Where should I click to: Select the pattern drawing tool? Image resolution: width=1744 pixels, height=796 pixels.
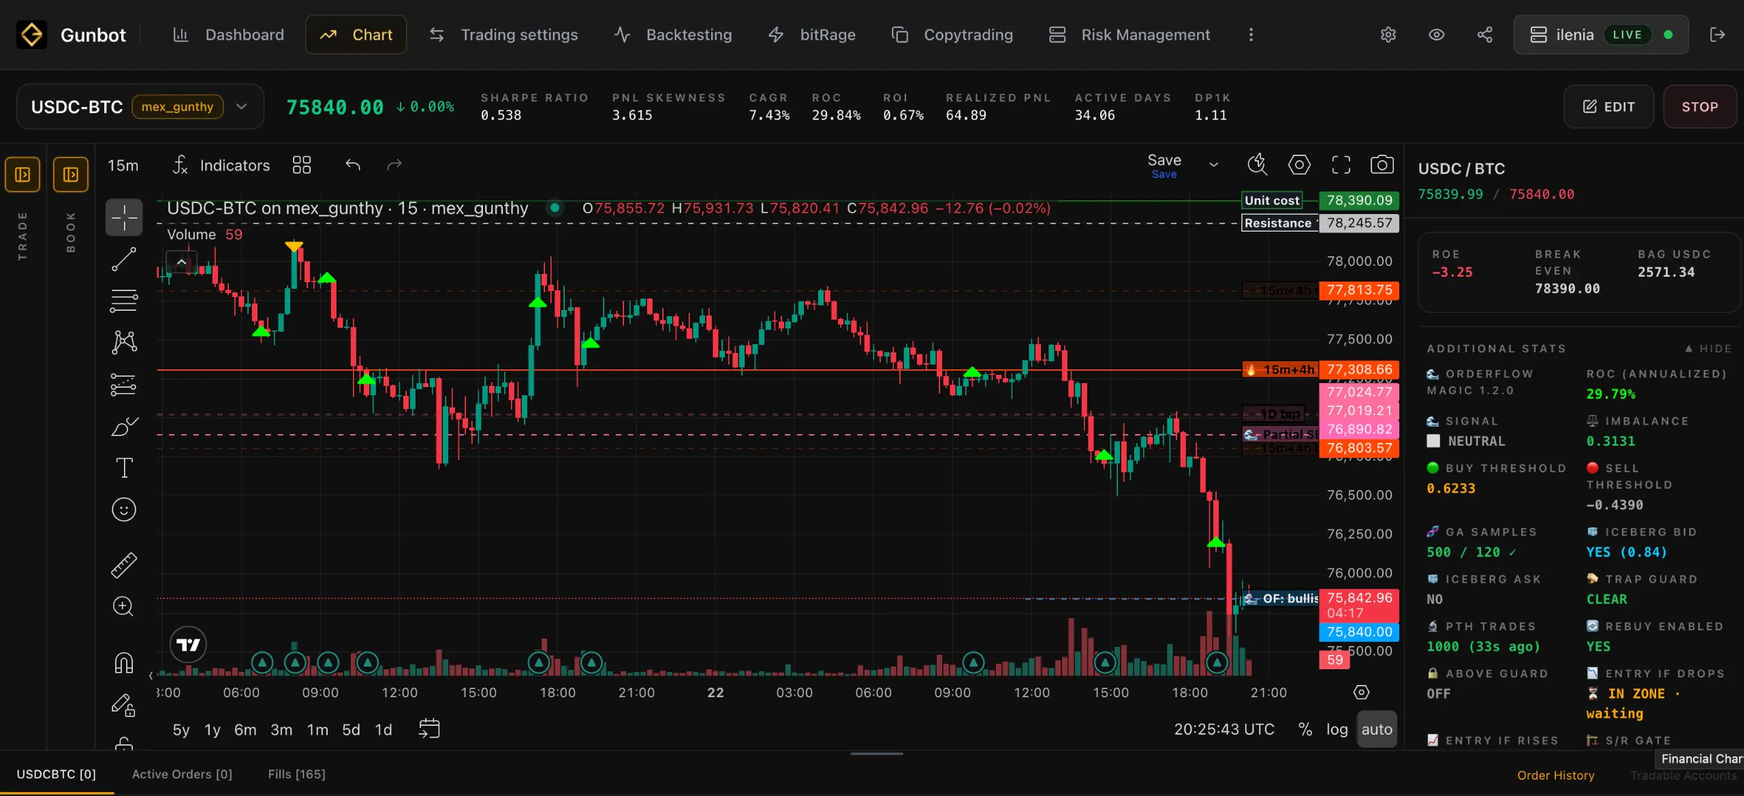124,342
